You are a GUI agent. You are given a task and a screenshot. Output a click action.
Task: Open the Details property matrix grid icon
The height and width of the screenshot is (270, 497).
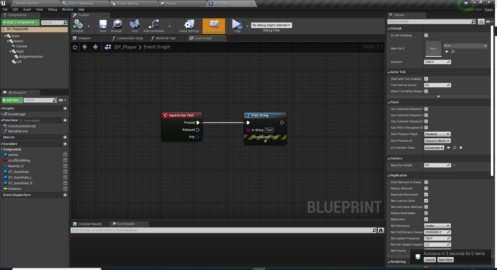(x=481, y=22)
